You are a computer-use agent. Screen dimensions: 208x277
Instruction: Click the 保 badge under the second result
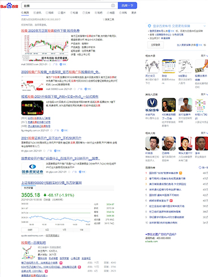(88, 89)
